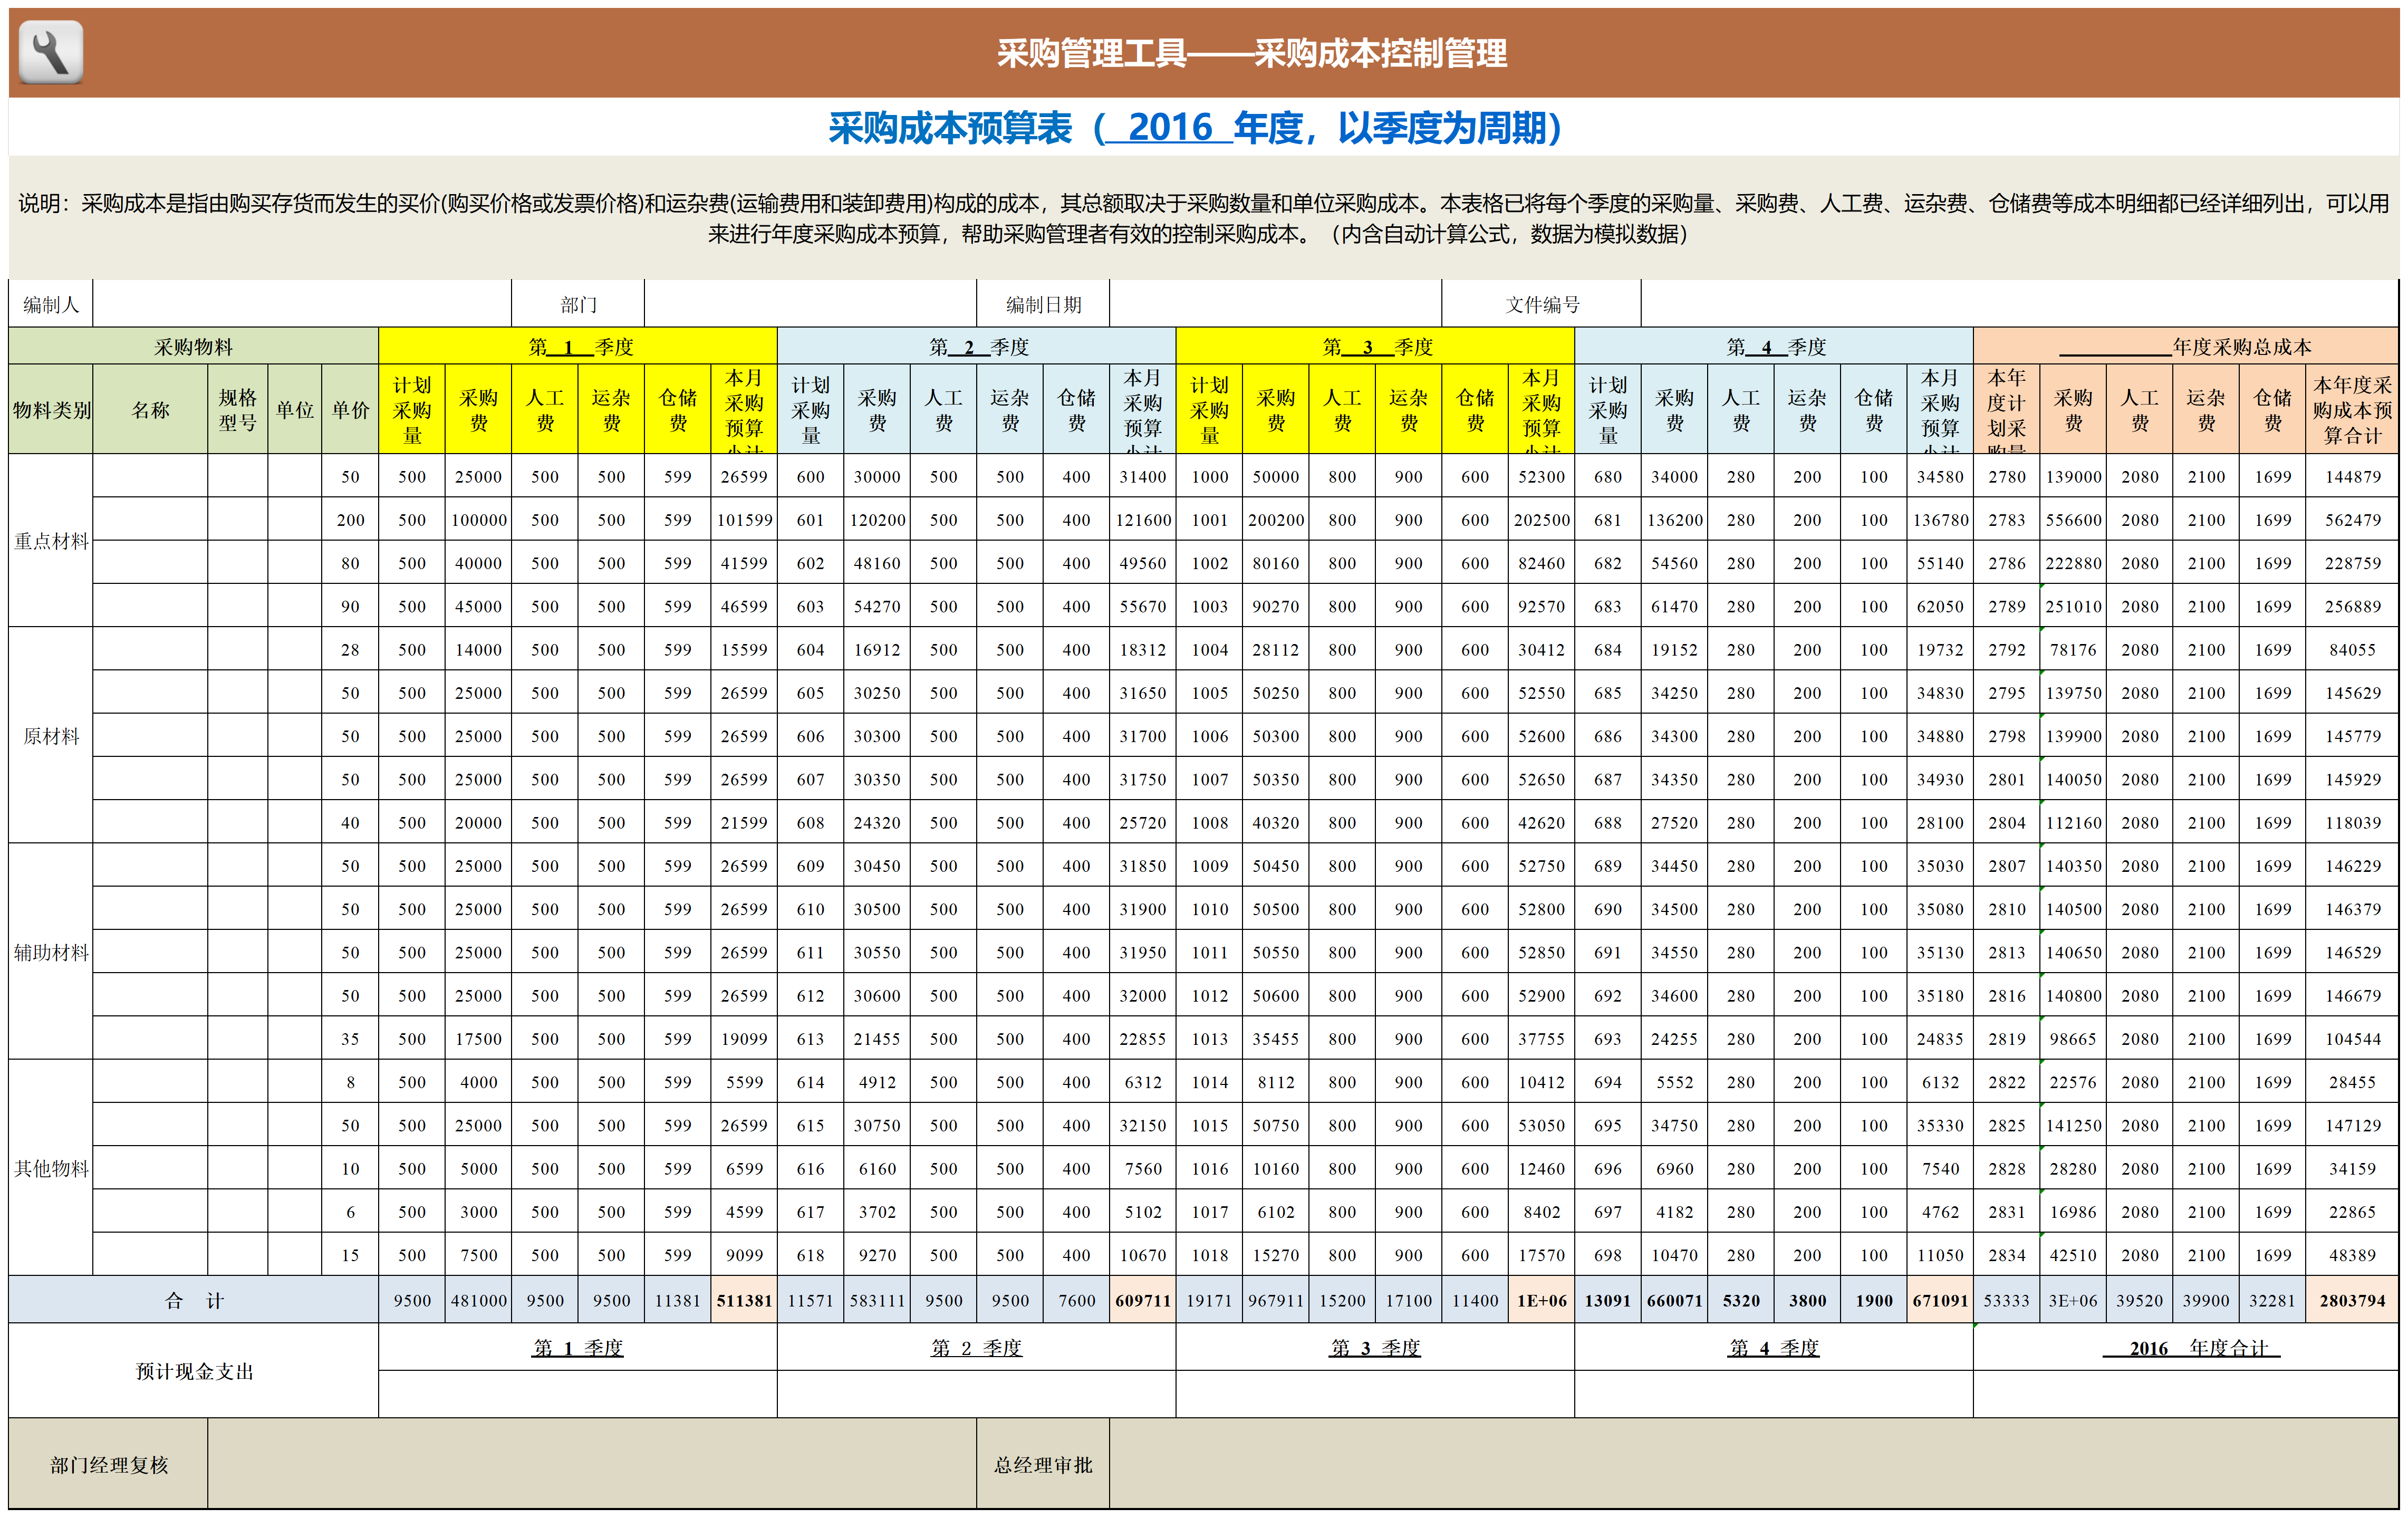The width and height of the screenshot is (2408, 1518).
Task: Click the unit price cell with value 28
Action: (x=350, y=649)
